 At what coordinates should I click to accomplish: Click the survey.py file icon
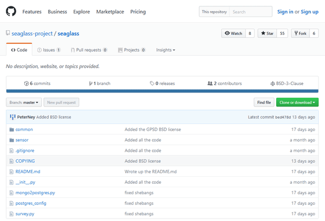(12, 214)
